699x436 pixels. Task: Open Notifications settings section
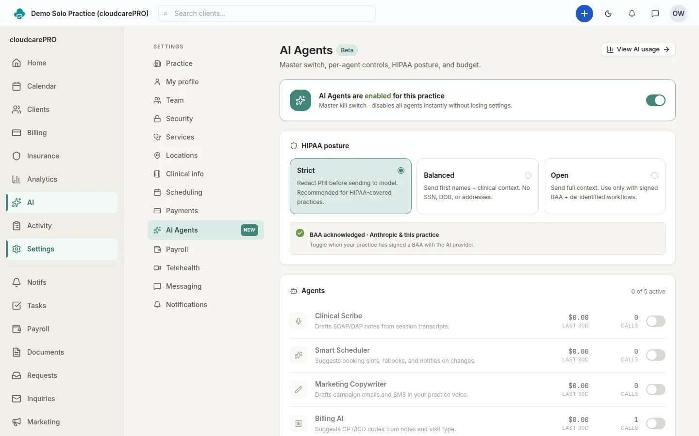(x=206, y=305)
